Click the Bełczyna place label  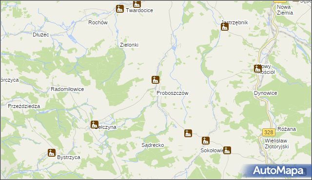(x=105, y=127)
